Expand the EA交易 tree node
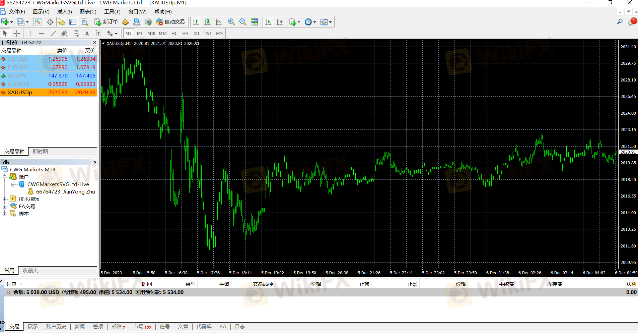The width and height of the screenshot is (638, 333). 5,207
